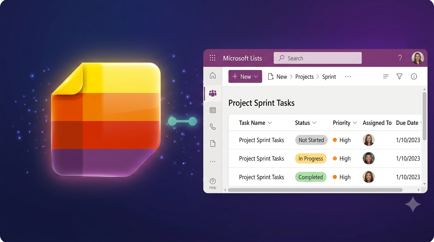
Task: Click the Completed status pill
Action: pyautogui.click(x=311, y=177)
